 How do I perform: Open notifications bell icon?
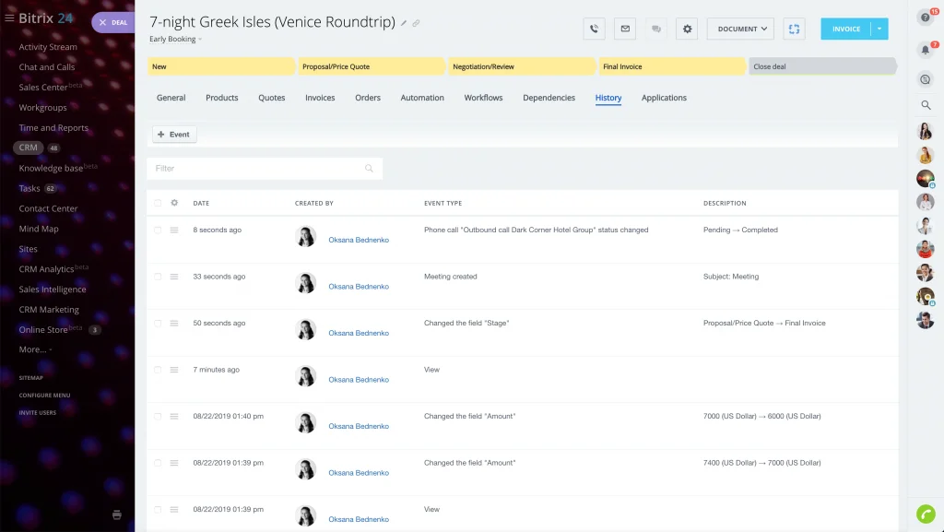click(x=926, y=50)
